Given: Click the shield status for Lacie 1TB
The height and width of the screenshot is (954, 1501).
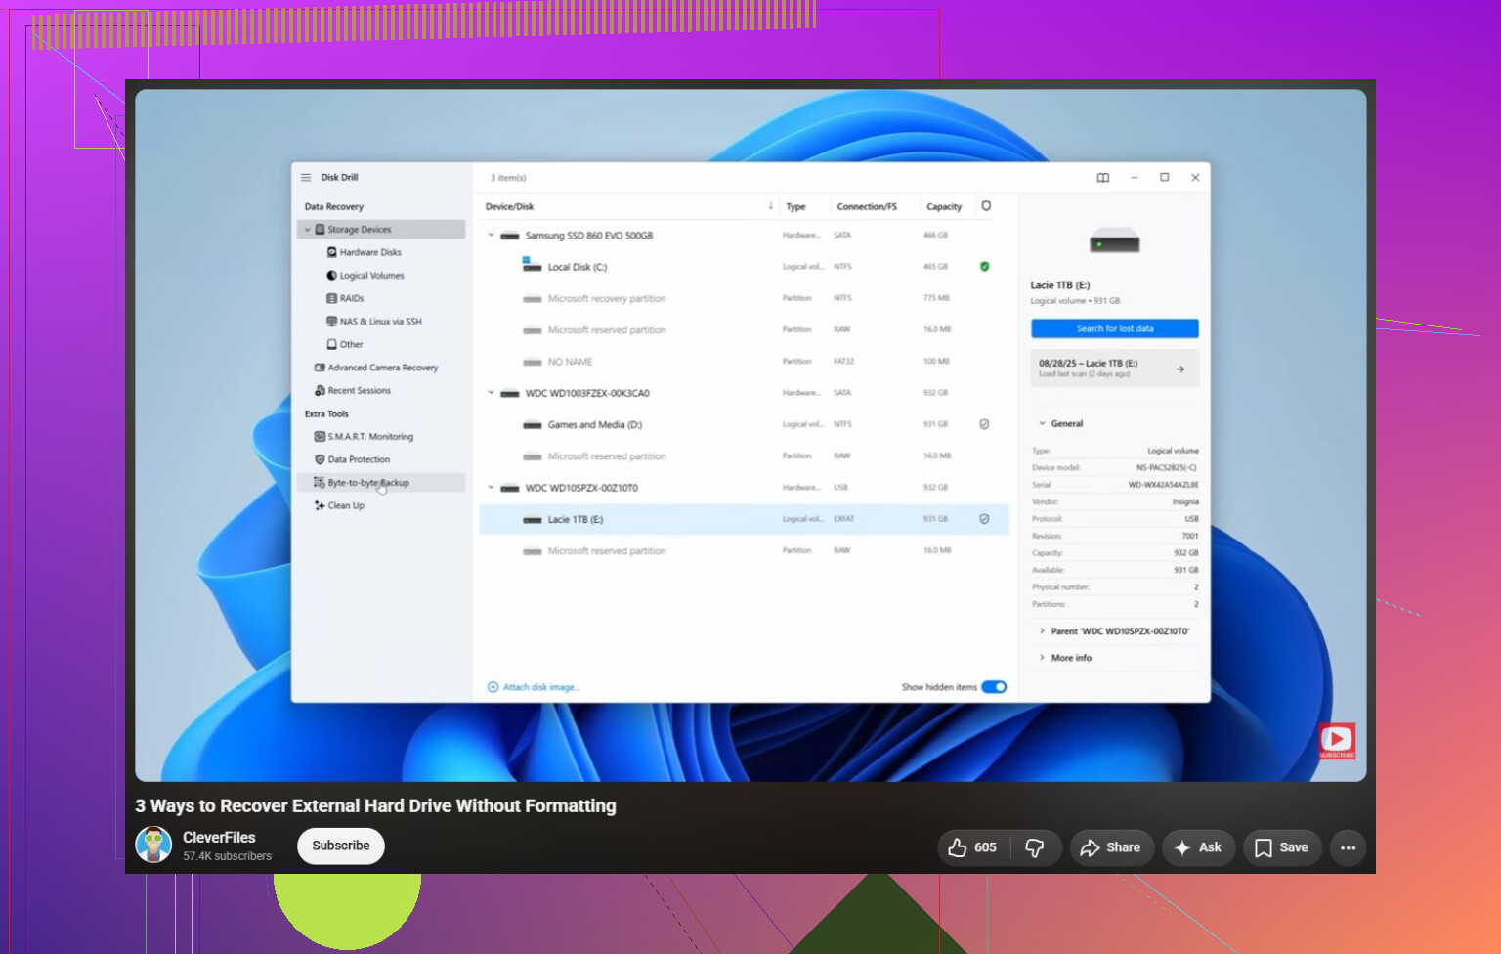Looking at the screenshot, I should point(984,519).
